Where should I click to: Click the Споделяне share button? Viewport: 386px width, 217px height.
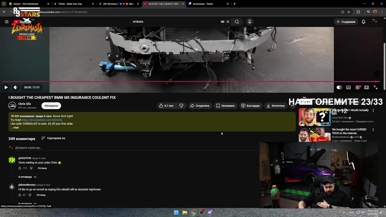click(x=200, y=106)
